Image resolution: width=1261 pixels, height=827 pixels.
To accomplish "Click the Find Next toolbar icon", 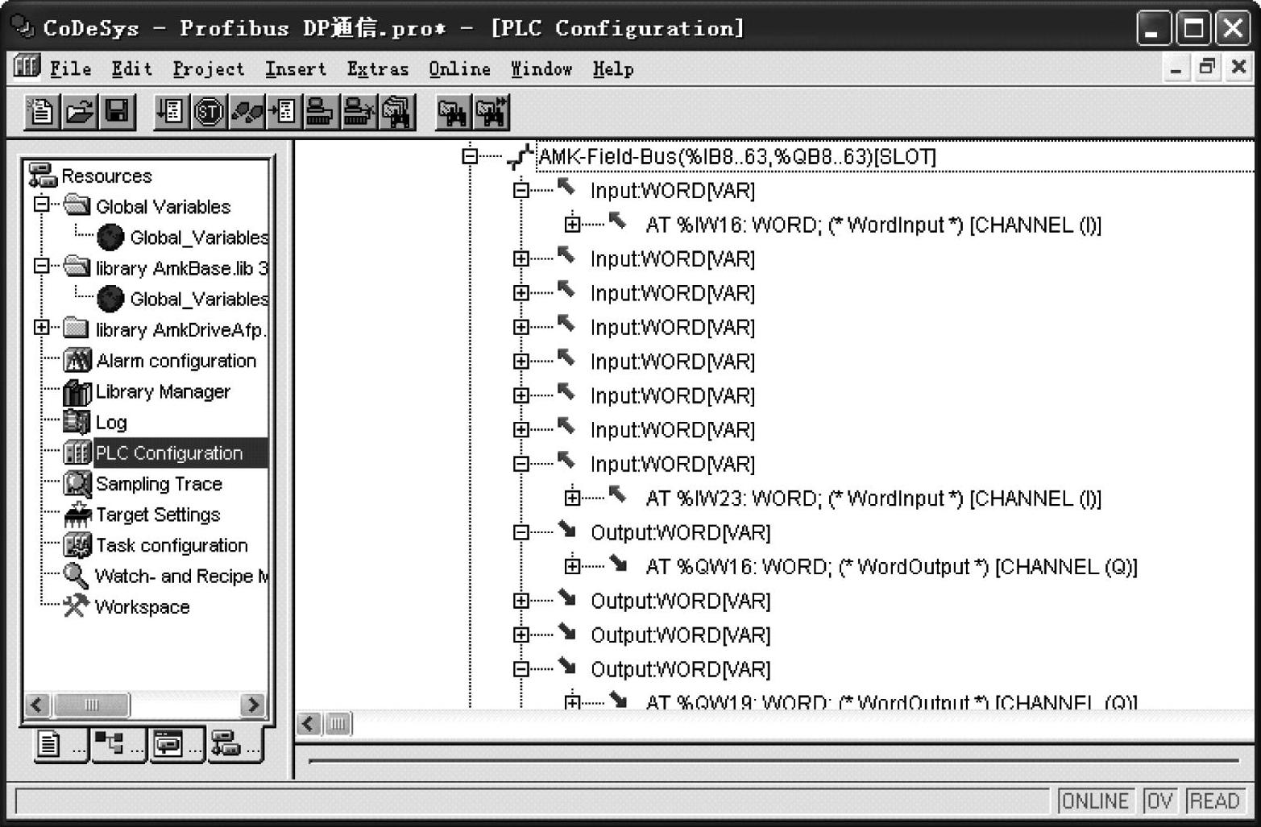I will click(492, 112).
